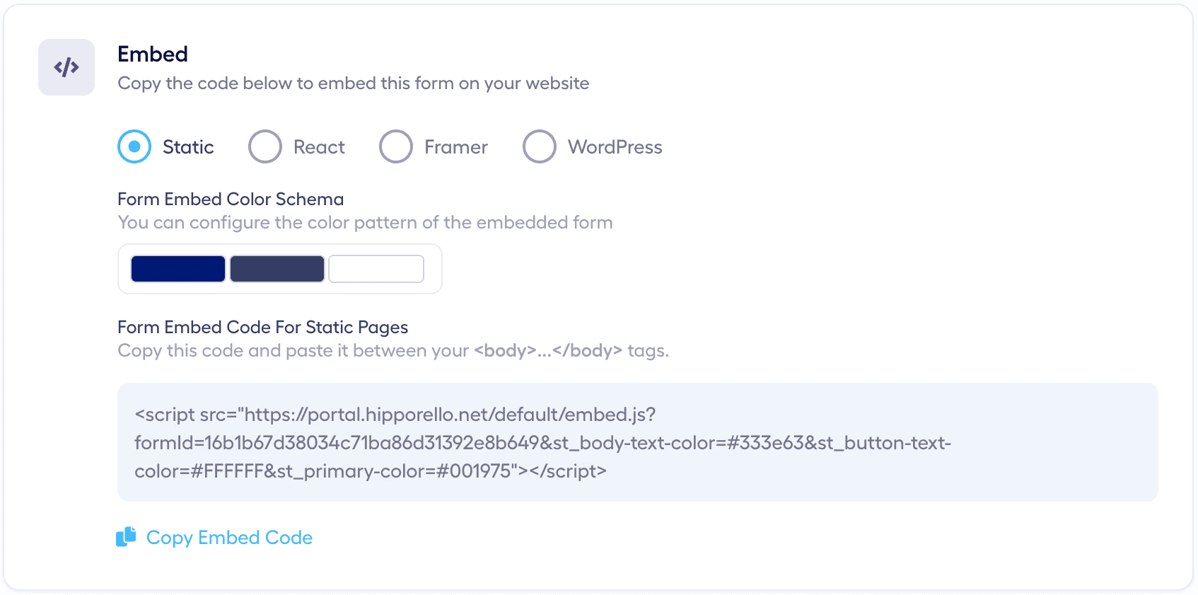Click the body tags instruction text
The width and height of the screenshot is (1198, 595).
click(x=393, y=350)
